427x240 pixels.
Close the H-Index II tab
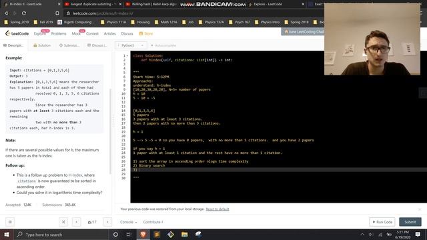click(x=59, y=4)
